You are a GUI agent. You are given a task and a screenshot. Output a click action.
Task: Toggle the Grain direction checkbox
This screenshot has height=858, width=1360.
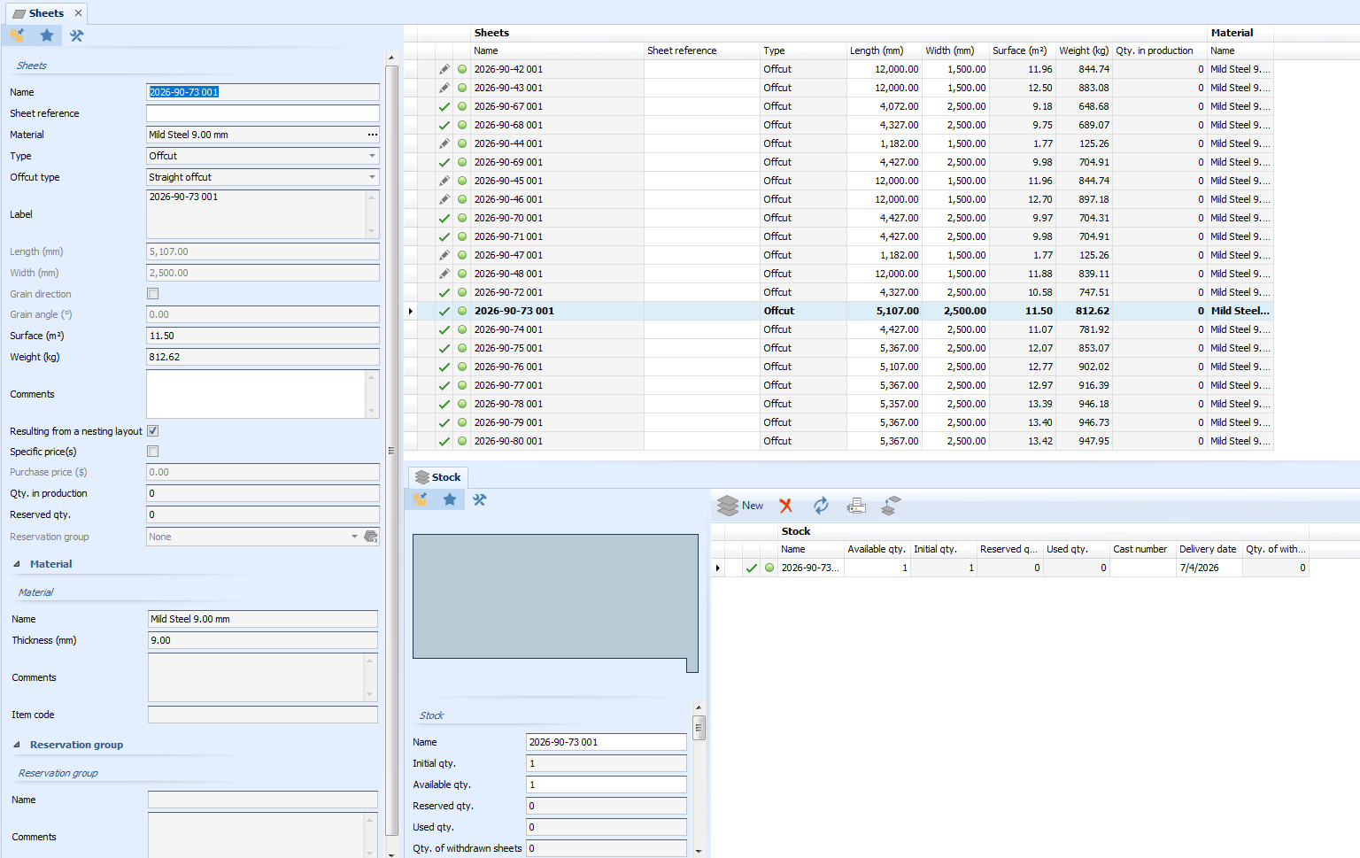153,294
